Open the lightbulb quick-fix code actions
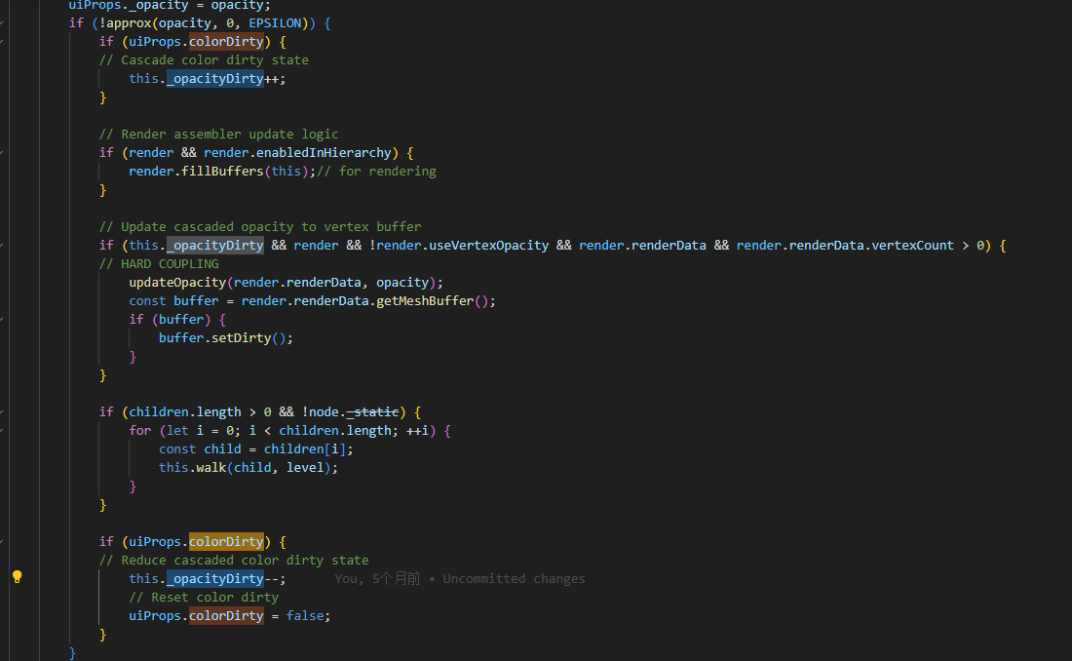The image size is (1072, 661). pyautogui.click(x=18, y=577)
